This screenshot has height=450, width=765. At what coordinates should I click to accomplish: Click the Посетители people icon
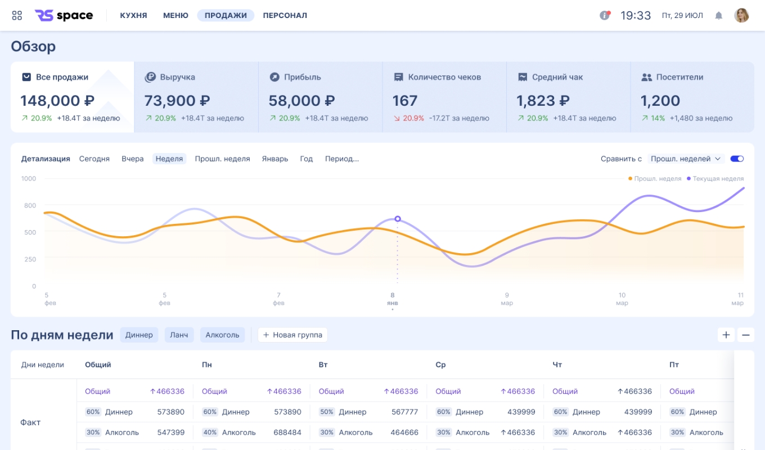point(646,77)
